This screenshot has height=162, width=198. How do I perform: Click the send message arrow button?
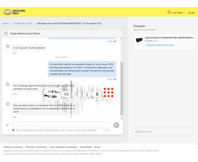pos(116,125)
